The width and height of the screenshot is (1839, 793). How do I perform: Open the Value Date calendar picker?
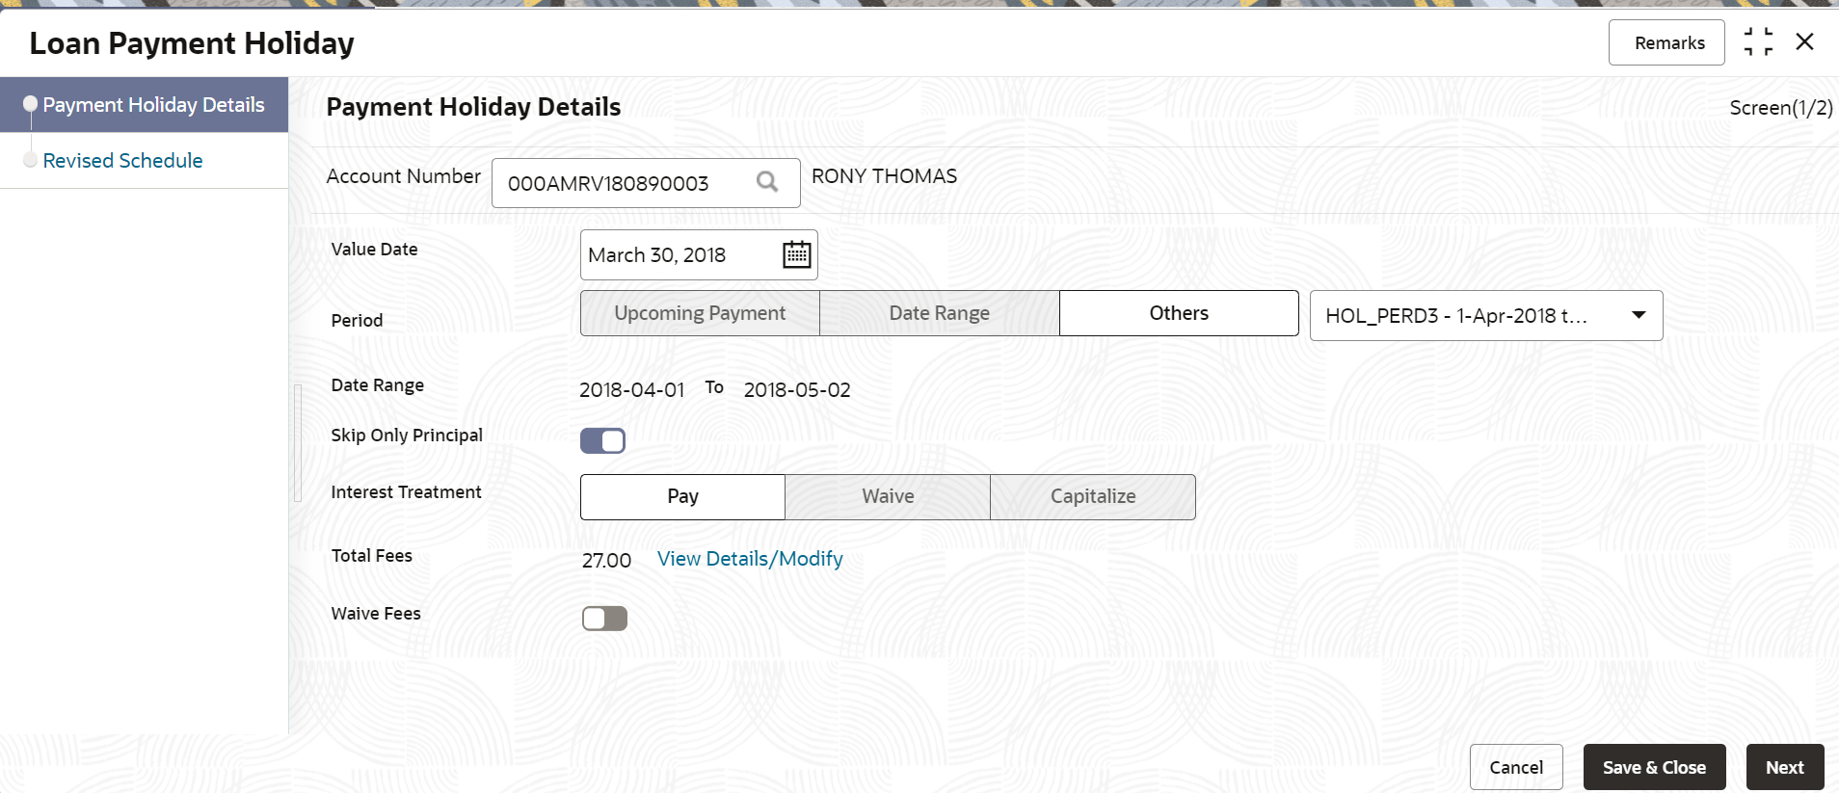pos(796,254)
